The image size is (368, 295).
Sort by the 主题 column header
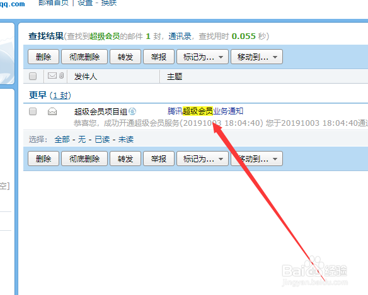[175, 76]
